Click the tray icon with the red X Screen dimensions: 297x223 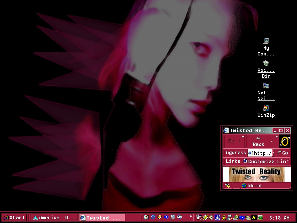click(230, 217)
